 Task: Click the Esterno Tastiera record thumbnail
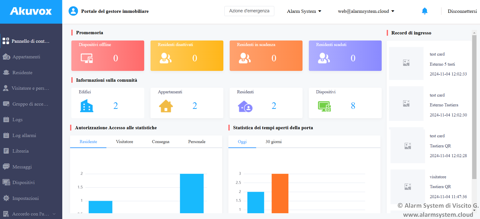(x=406, y=104)
